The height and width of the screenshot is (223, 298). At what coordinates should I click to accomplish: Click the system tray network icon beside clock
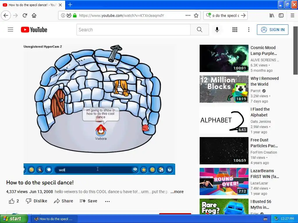(x=276, y=219)
